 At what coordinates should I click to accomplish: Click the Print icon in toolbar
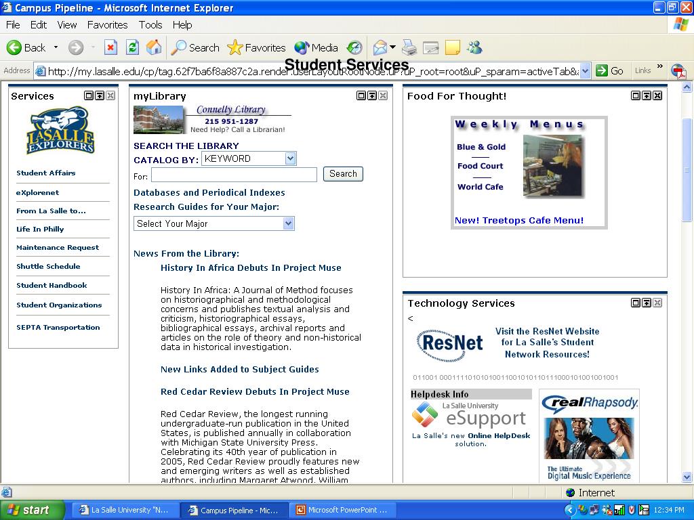[x=409, y=47]
